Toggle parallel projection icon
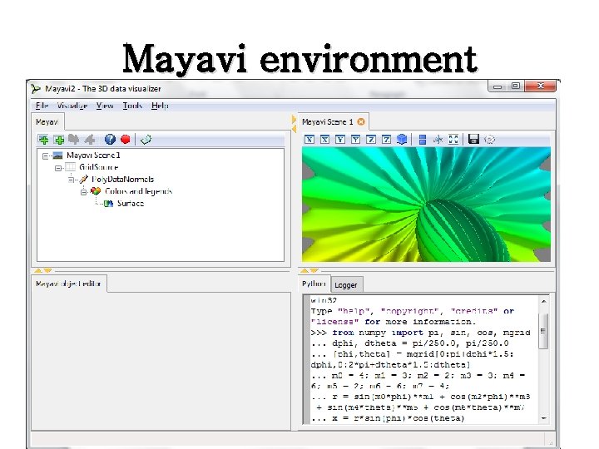Screen dimensions: 599x449 [x=423, y=140]
